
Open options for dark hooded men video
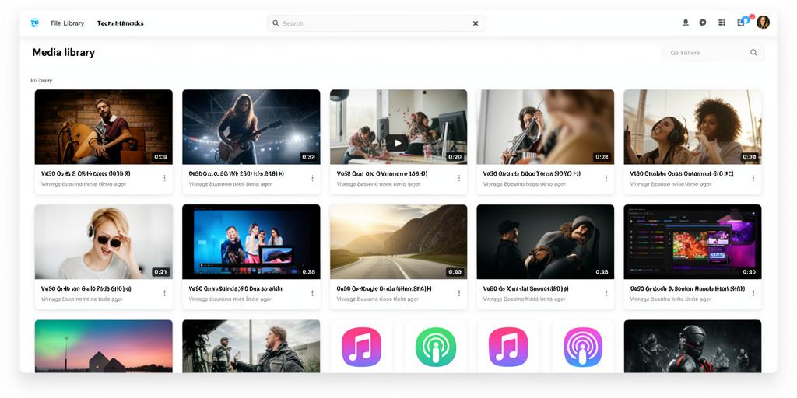click(x=606, y=293)
